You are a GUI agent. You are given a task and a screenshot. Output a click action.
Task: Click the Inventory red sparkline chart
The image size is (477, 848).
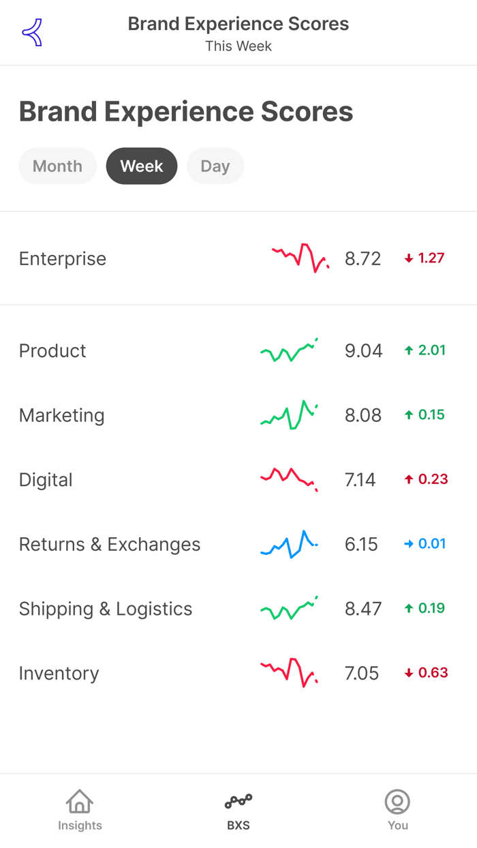click(289, 672)
